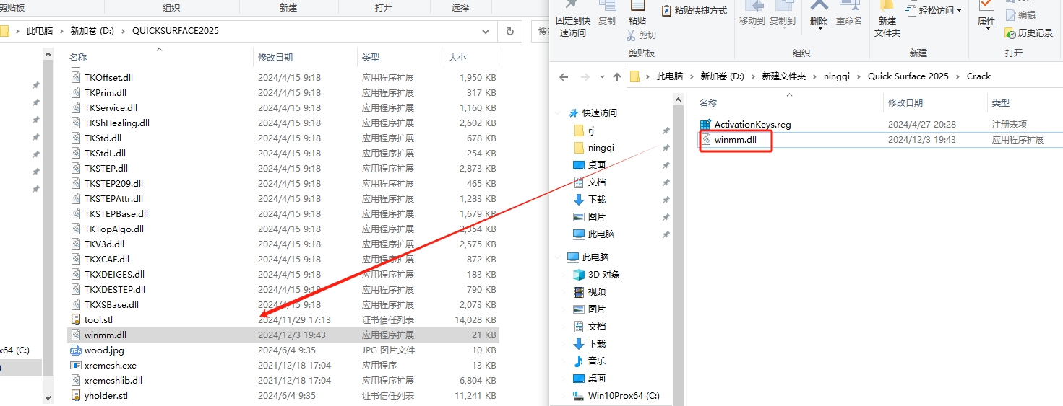Sort Crack window by 修改日期 column

pyautogui.click(x=935, y=103)
